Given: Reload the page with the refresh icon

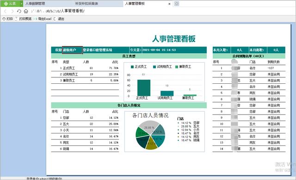Looking at the screenshot, I should [19, 11].
